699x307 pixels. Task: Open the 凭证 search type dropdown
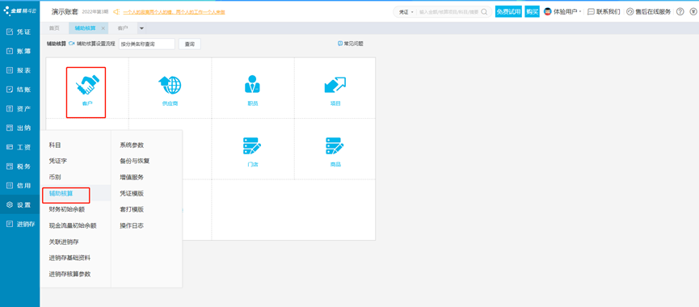click(x=406, y=12)
